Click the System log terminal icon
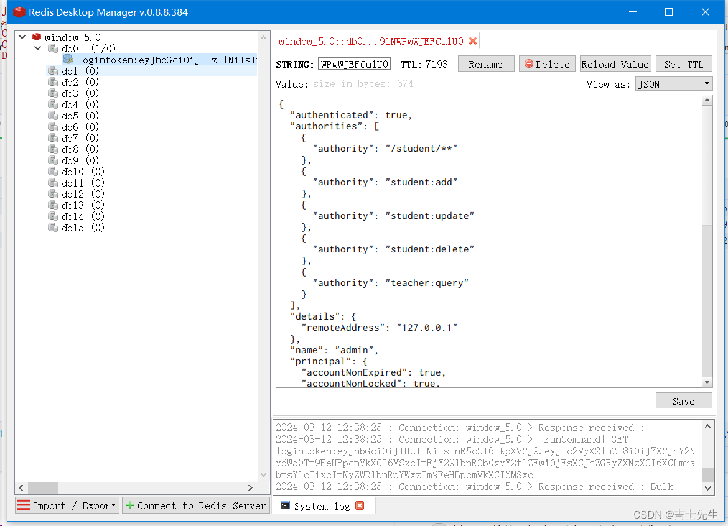This screenshot has height=526, width=728. click(285, 505)
